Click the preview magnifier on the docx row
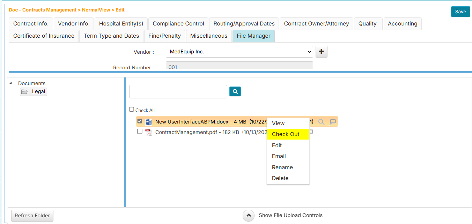Image resolution: width=472 pixels, height=224 pixels. pos(321,122)
